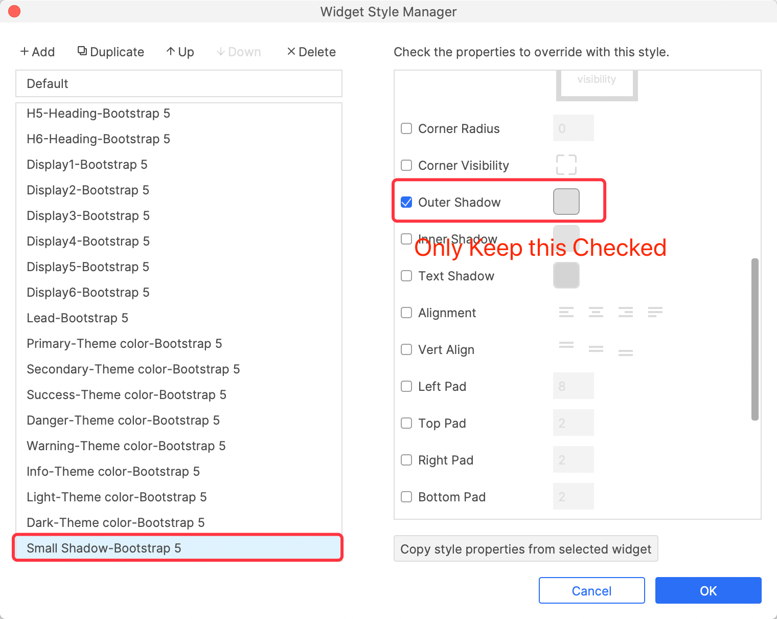
Task: Select right horizontal alignment icon
Action: tap(625, 312)
